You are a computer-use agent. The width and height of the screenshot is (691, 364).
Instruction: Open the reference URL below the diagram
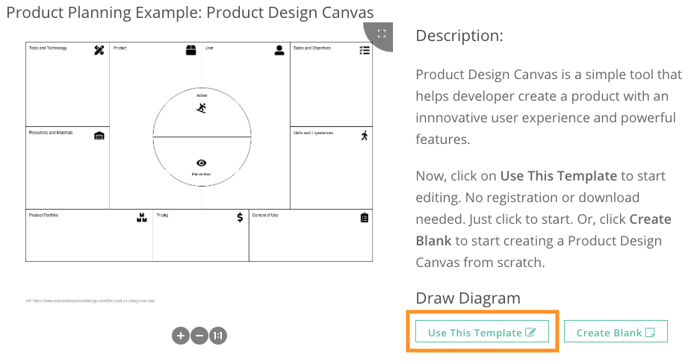point(90,301)
